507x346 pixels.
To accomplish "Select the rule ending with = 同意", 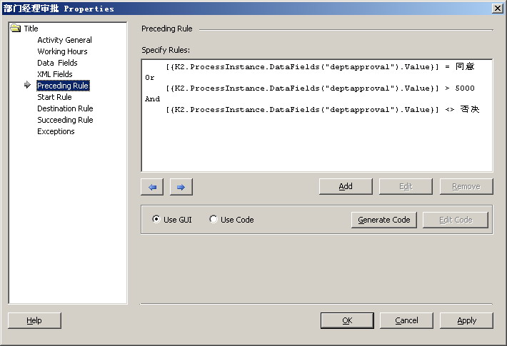I will click(x=320, y=67).
